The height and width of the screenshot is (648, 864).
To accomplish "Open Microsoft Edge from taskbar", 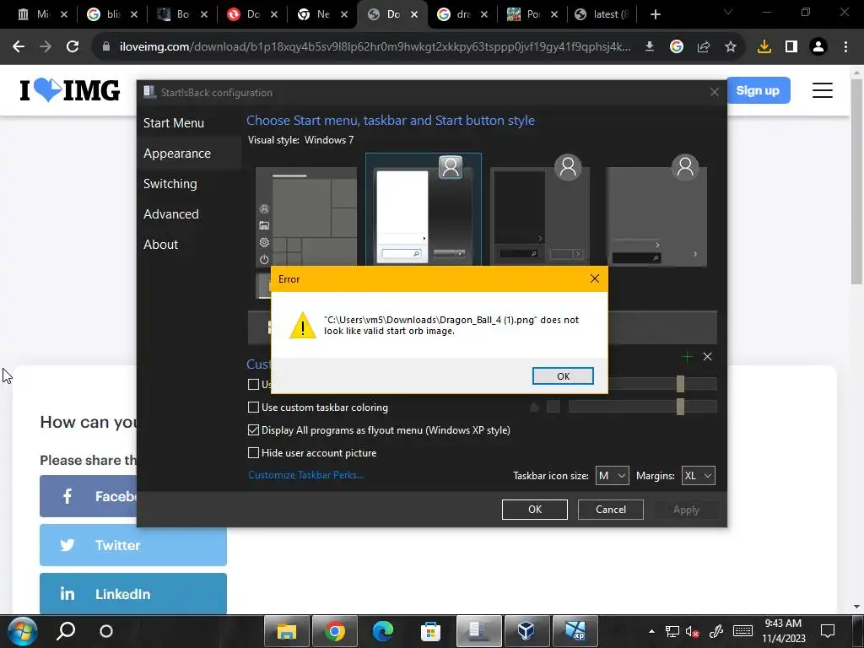I will tap(382, 631).
